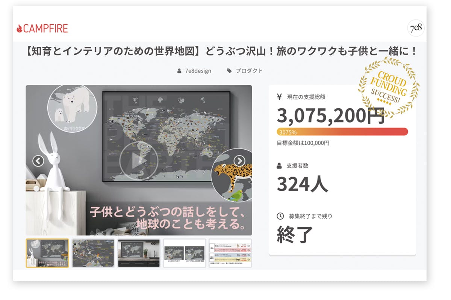Click the プロダクト category tag
This screenshot has height=300, width=451.
(249, 71)
